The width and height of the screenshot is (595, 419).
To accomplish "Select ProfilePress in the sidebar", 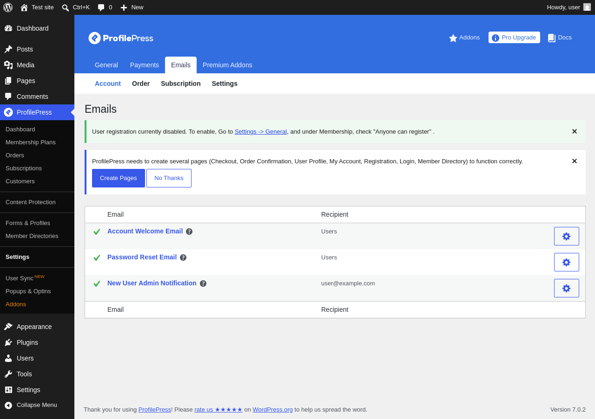I will point(37,112).
